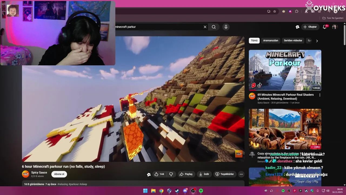Viewport: 346px width, 195px height.
Task: Open 69 Minutes Minecraft Parkour video title
Action: coord(286,97)
